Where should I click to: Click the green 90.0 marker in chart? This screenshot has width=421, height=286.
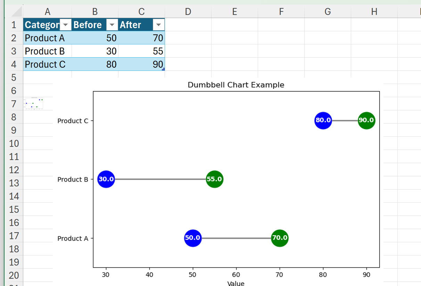[x=366, y=120]
